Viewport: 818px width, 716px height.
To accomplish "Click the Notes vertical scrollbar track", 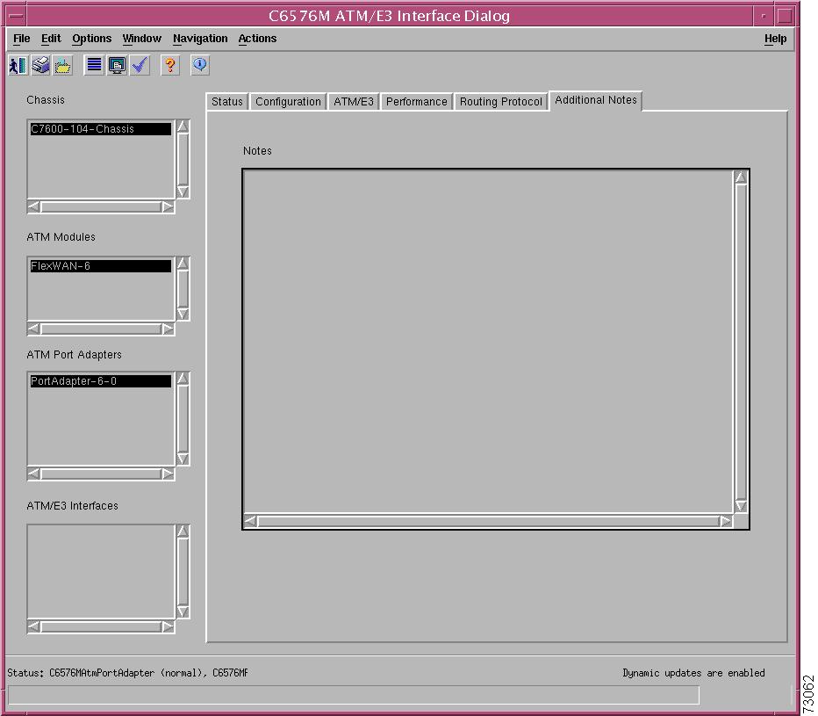I will click(x=741, y=342).
